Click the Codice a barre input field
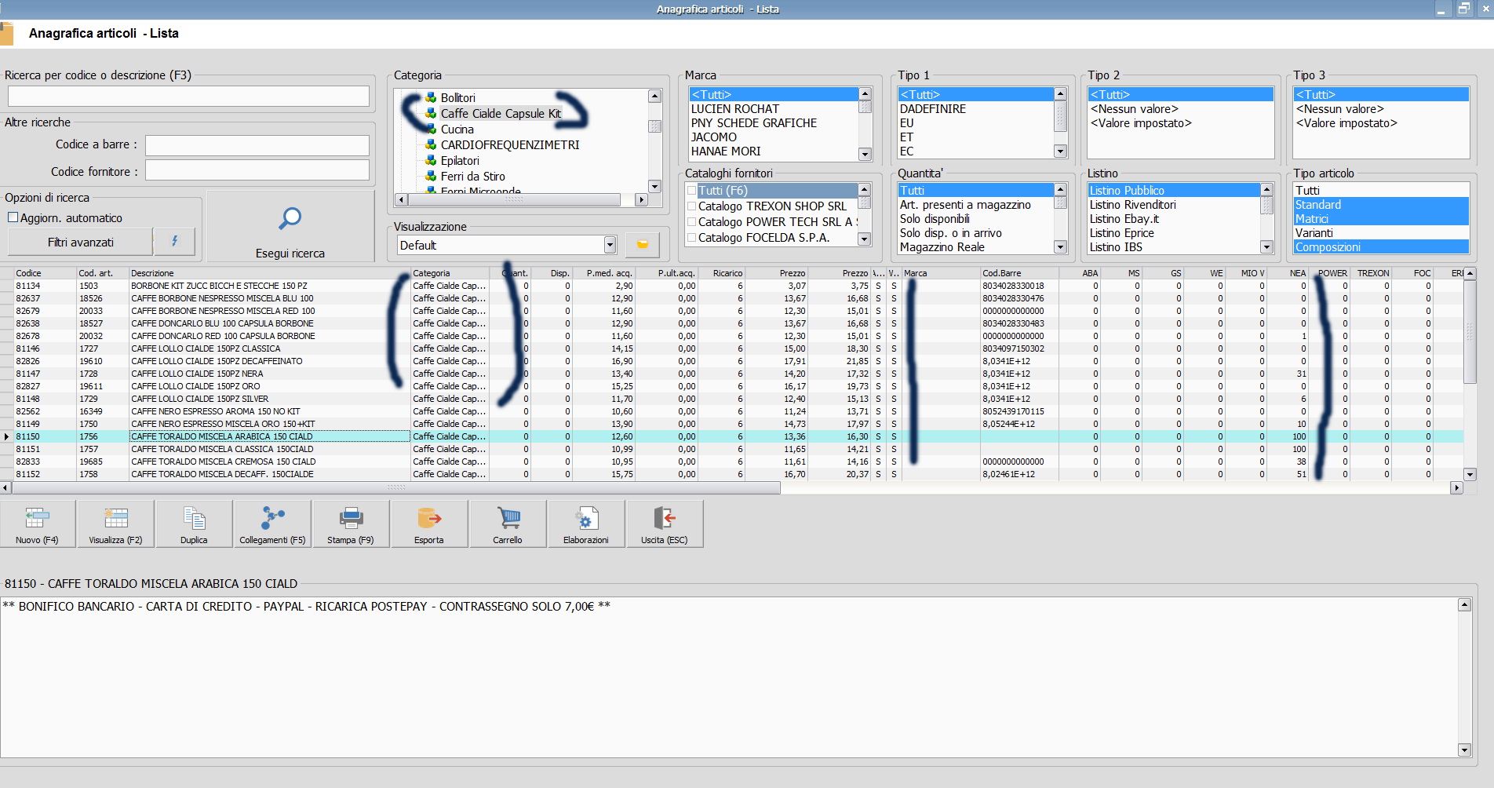This screenshot has width=1494, height=788. (x=257, y=145)
